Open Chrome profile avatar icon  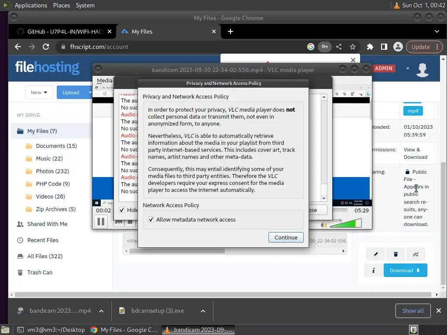[x=398, y=47]
